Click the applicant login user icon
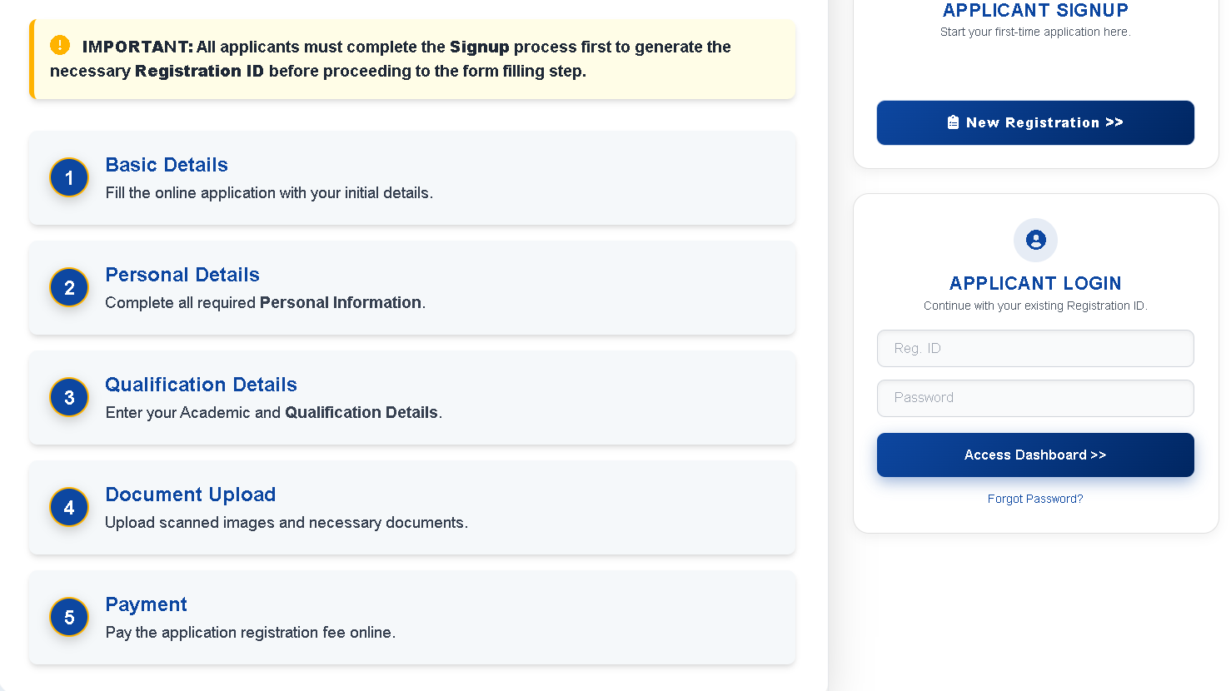 (x=1035, y=241)
